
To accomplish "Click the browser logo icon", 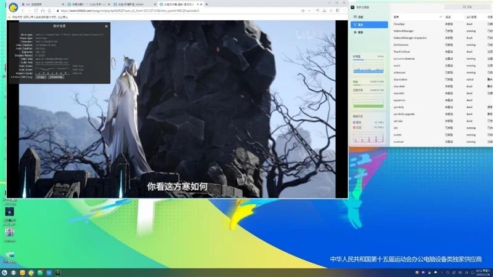I will tap(10, 8).
